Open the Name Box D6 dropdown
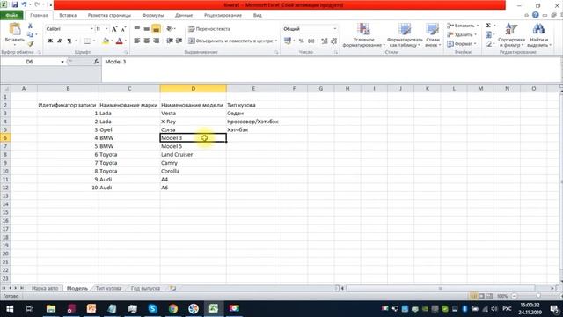563x317 pixels. 62,62
